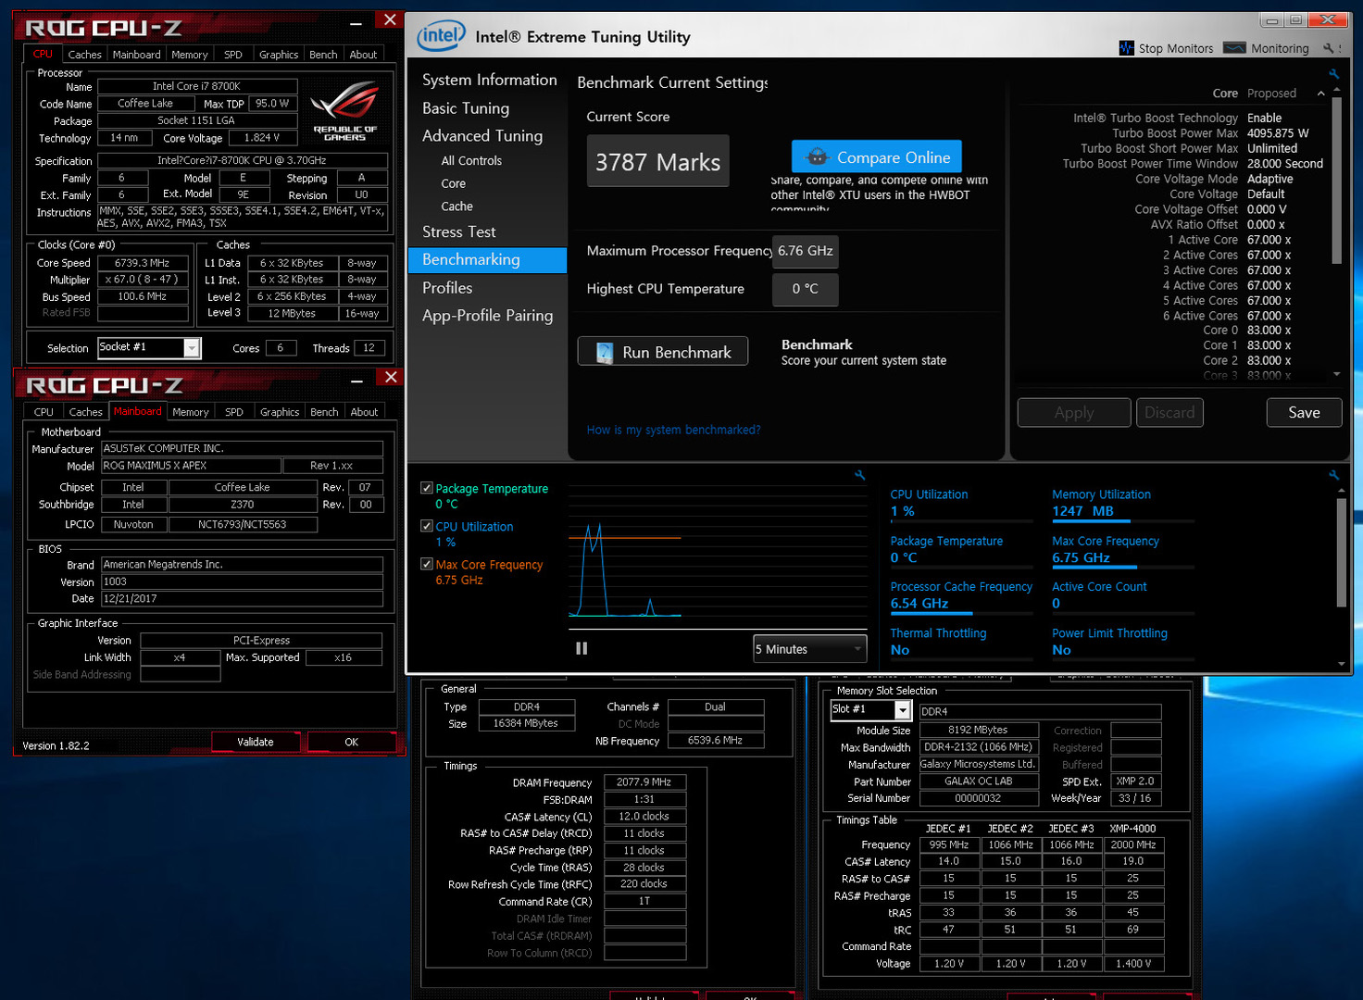
Task: Close the ROG CPU-Z Mainboard window
Action: point(391,377)
